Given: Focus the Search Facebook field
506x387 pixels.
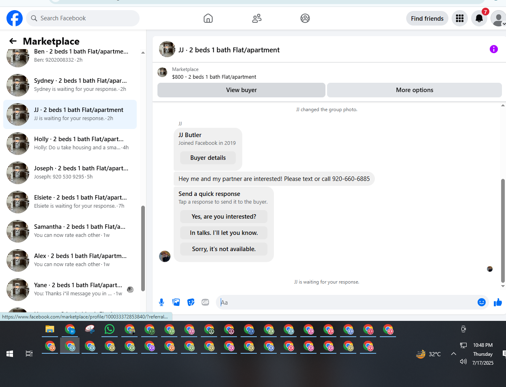Looking at the screenshot, I should pos(83,18).
